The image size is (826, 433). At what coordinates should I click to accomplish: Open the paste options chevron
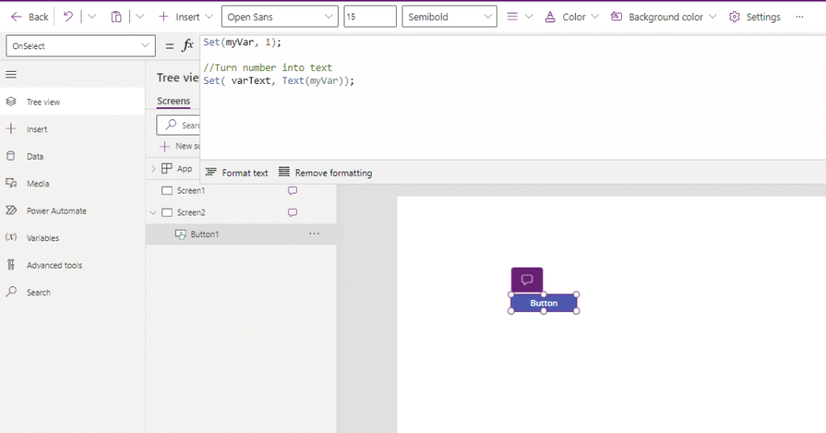tap(140, 17)
